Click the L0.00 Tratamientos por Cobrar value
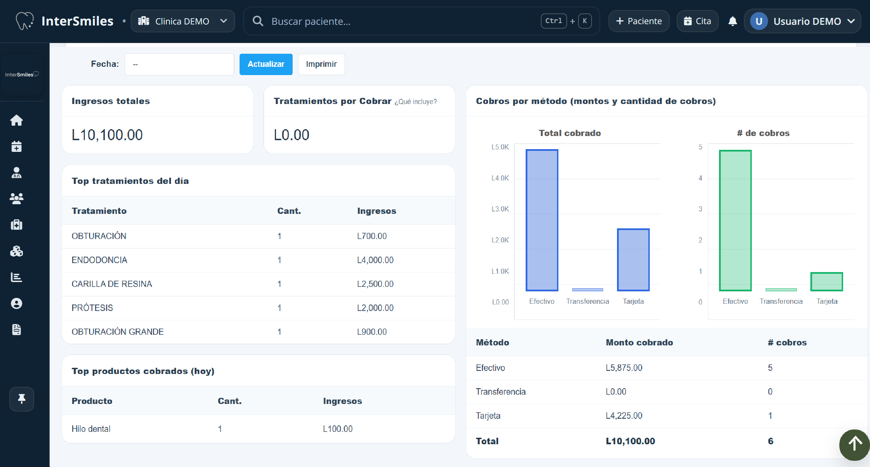This screenshot has height=467, width=870. [291, 135]
